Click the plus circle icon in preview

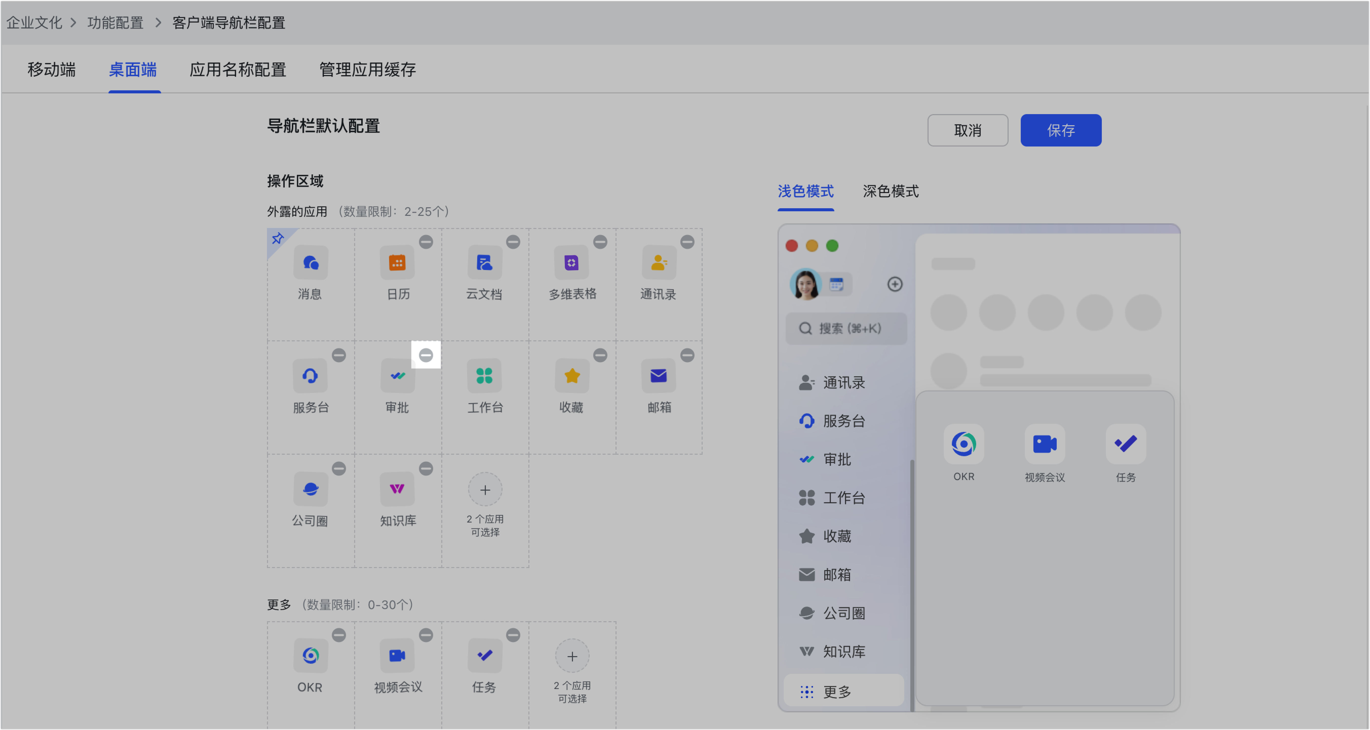[x=895, y=284]
